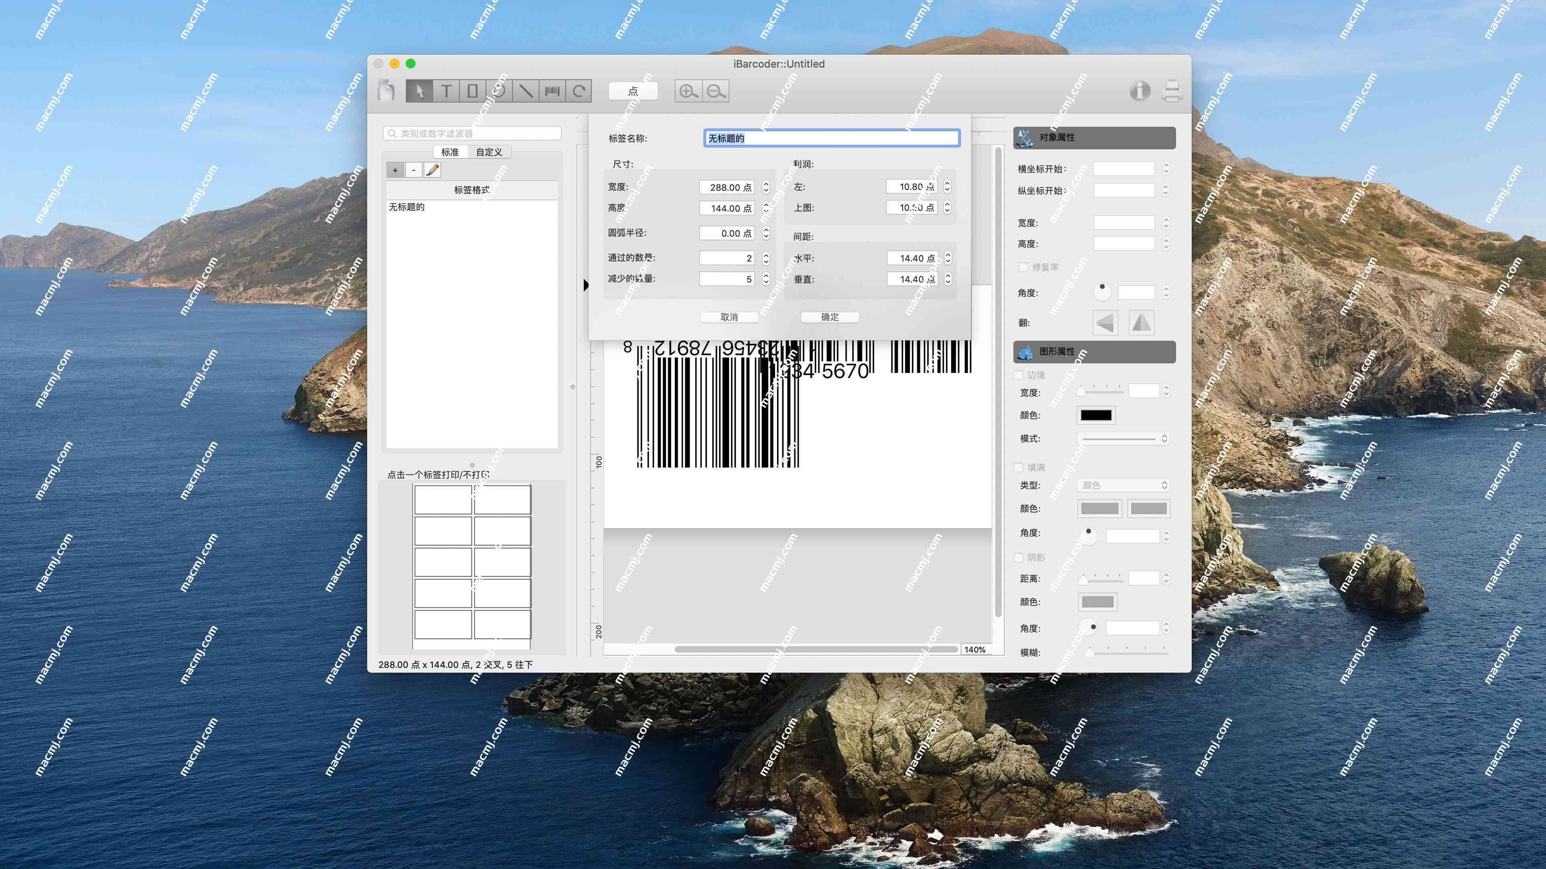Enable the 填满 fill checkbox
The image size is (1546, 869).
click(x=1019, y=467)
